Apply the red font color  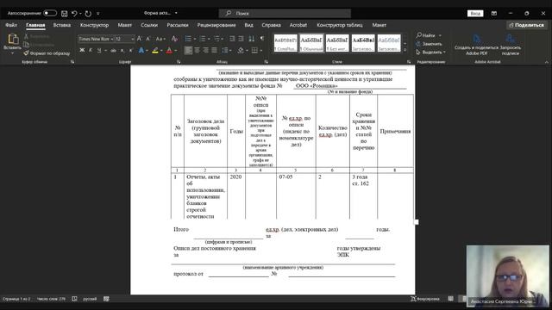169,51
